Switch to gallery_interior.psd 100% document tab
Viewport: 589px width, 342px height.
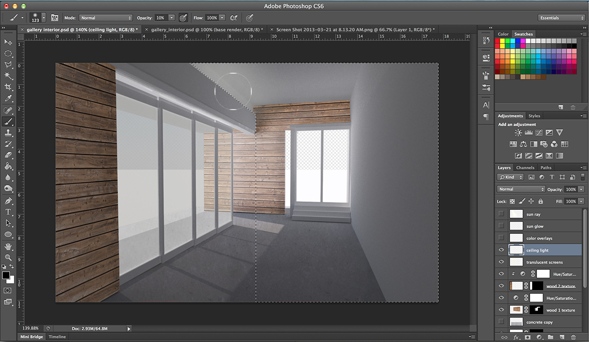(x=207, y=29)
